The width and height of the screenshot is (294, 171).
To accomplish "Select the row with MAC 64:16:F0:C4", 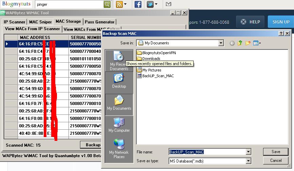I will click(53, 51).
